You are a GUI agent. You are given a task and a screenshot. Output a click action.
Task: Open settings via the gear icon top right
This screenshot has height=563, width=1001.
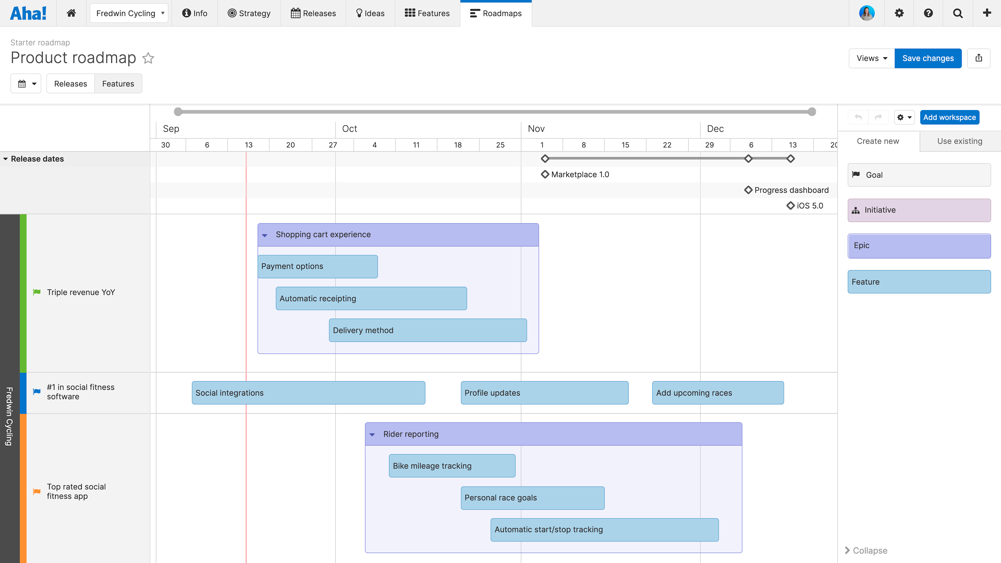click(899, 13)
